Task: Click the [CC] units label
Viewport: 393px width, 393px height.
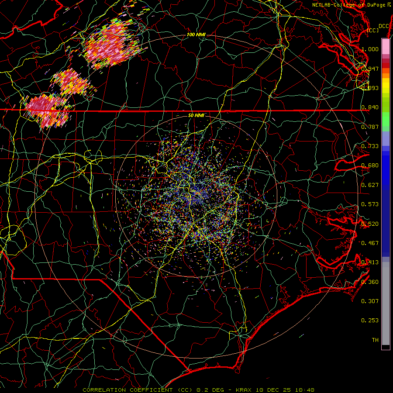Action: click(x=373, y=30)
